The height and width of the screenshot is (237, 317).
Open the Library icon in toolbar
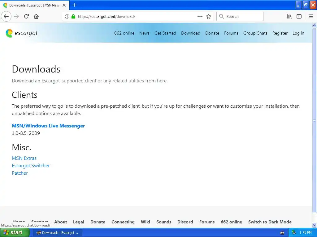click(289, 16)
